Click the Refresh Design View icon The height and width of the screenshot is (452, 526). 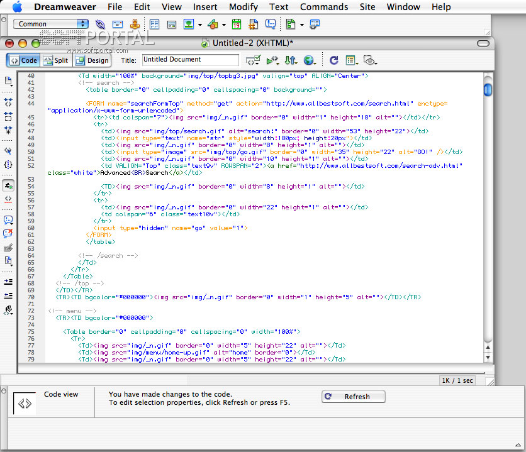[333, 60]
